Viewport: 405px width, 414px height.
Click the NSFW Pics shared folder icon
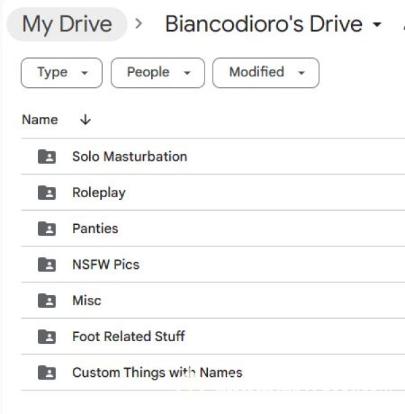click(x=47, y=264)
